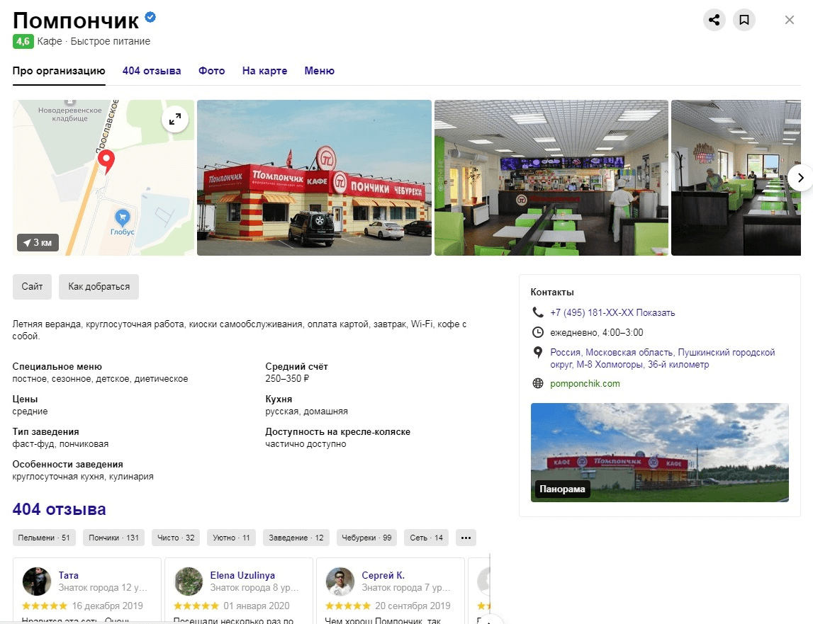Click the red location pin on the map

tap(106, 161)
